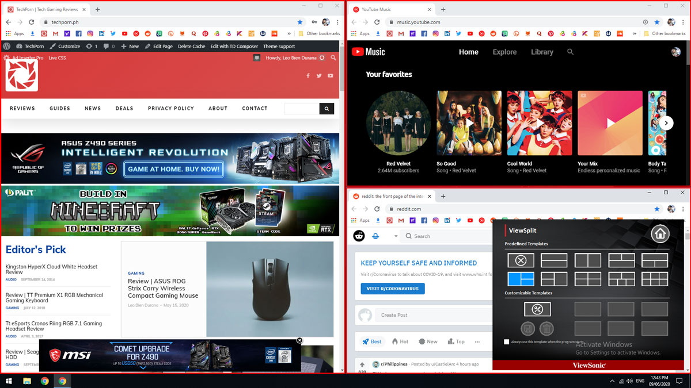This screenshot has height=388, width=691.
Task: Open Customize in WordPress admin bar
Action: 65,46
